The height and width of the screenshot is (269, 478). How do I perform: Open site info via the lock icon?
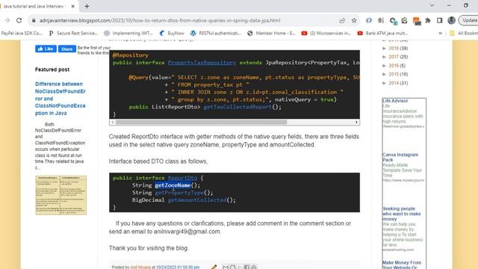(34, 20)
